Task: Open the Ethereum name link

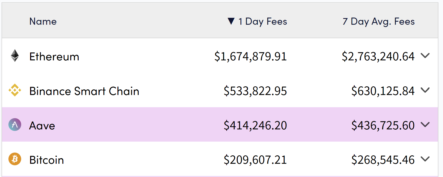Action: (54, 57)
